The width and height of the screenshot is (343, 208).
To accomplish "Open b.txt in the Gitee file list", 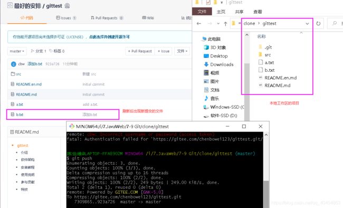I will (20, 115).
